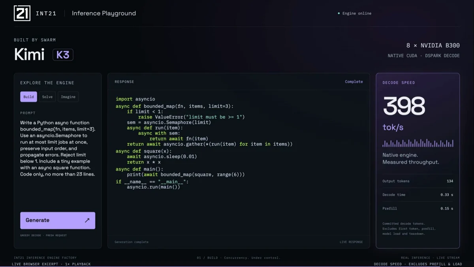Click the INT21 brand name text

point(46,13)
